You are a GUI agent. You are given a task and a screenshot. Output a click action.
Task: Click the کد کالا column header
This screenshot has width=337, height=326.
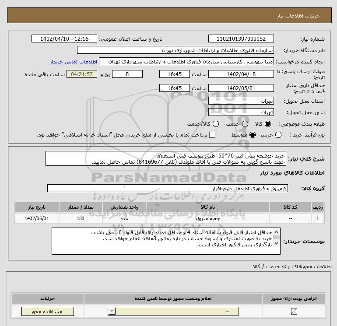[x=290, y=207]
